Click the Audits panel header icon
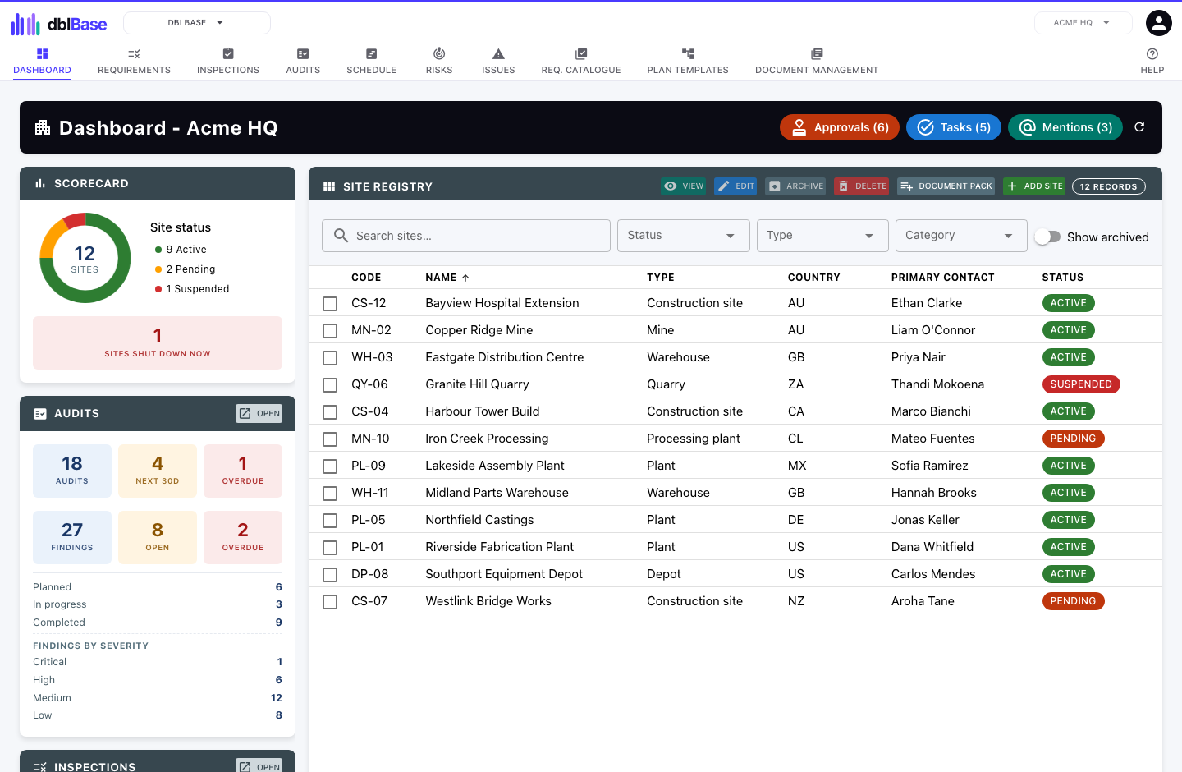Screen dimensions: 1182x772 40,414
